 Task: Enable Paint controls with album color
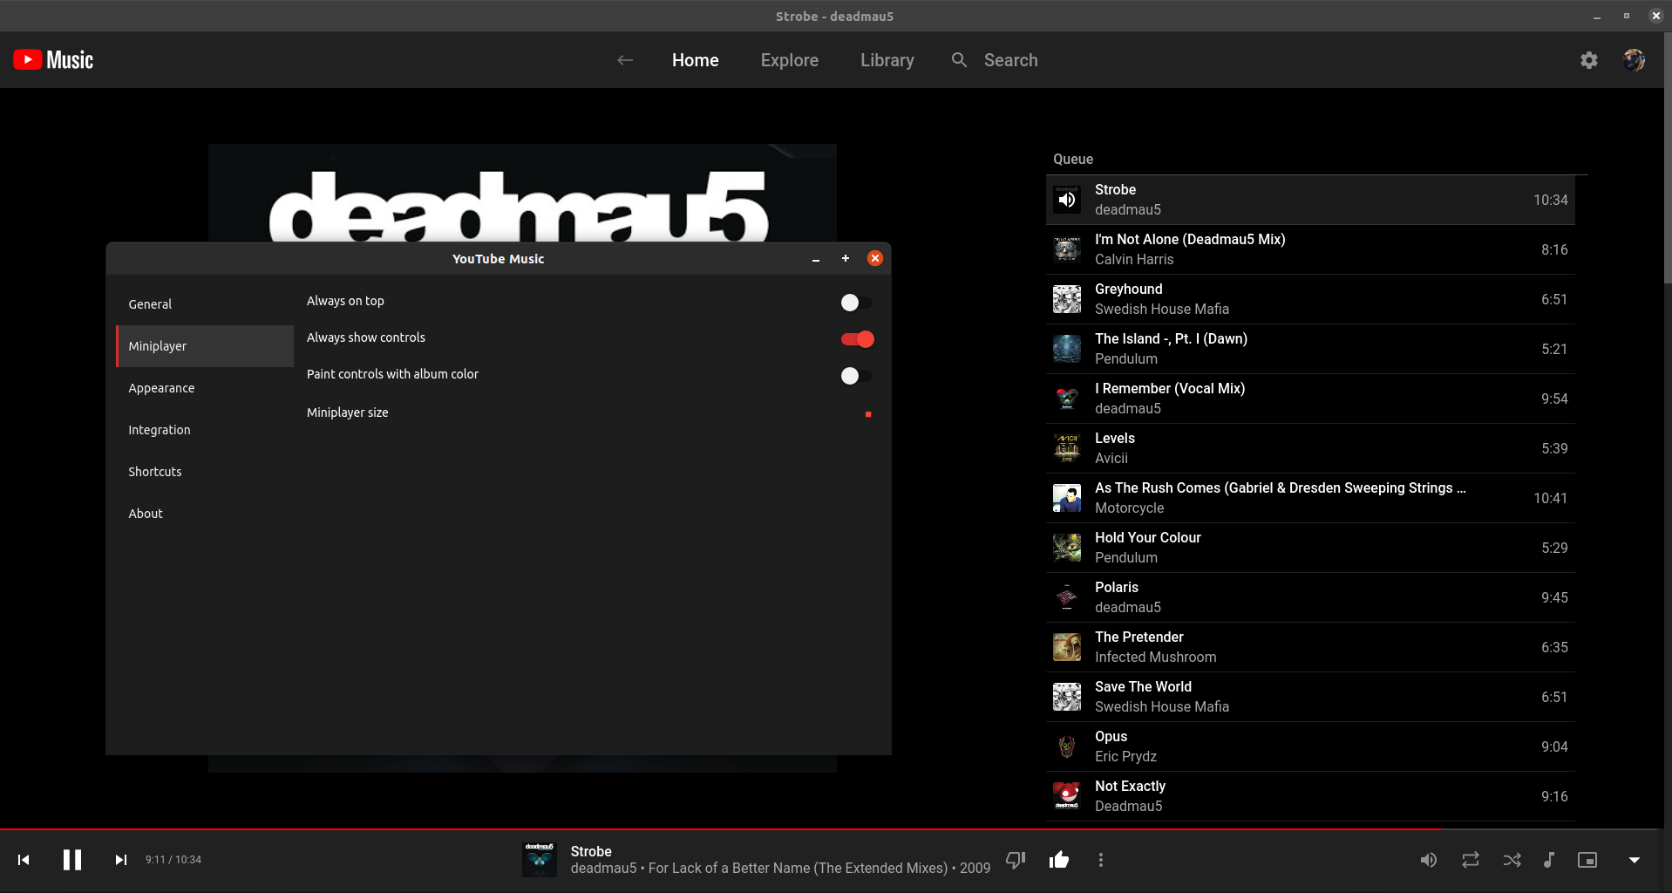[856, 376]
